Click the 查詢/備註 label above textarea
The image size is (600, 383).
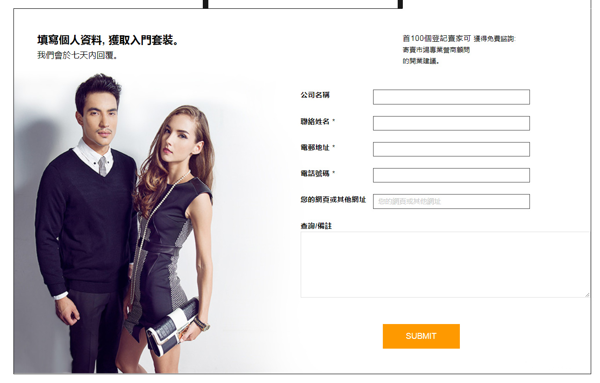pyautogui.click(x=316, y=226)
